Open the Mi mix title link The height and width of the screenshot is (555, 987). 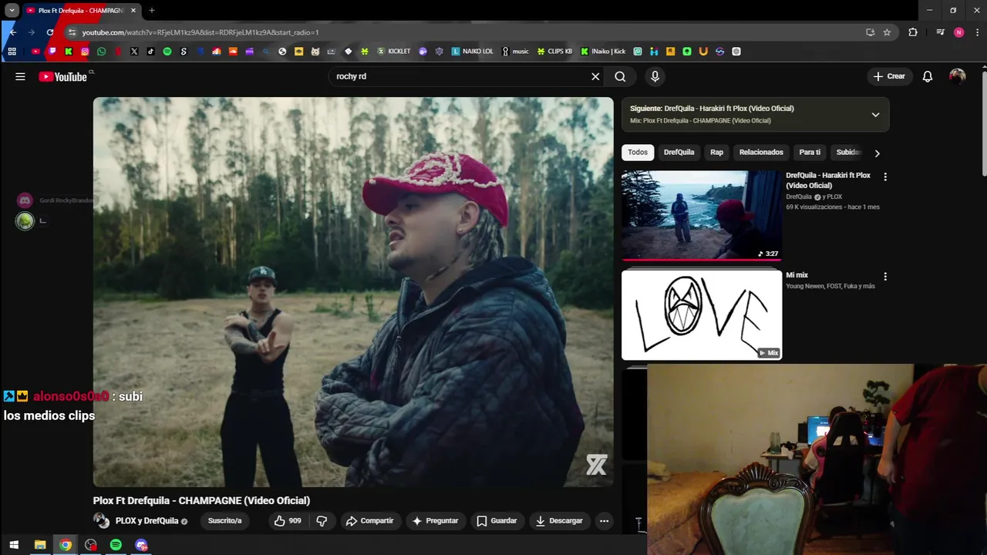797,275
